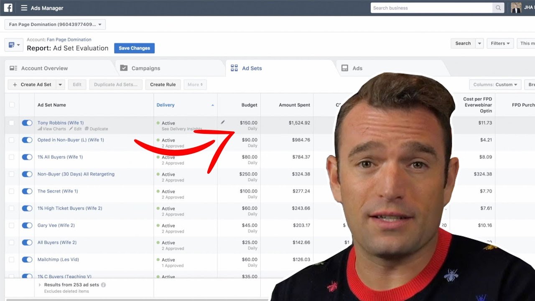Screen dimensions: 535x301
Task: Open The Secret (Wife 1) ad set link
Action: point(58,191)
